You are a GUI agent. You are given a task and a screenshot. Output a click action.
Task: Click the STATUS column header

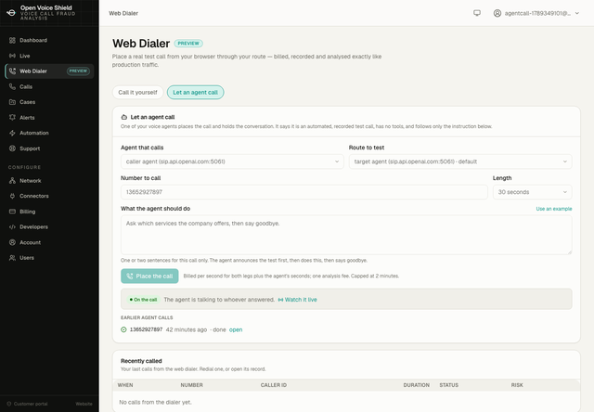pyautogui.click(x=449, y=385)
